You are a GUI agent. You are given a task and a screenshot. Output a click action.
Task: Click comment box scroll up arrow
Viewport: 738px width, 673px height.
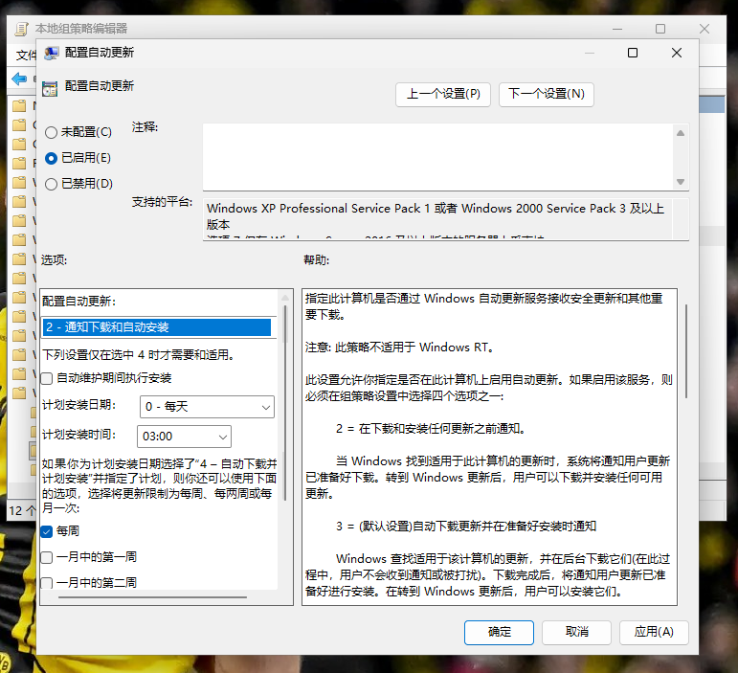pyautogui.click(x=681, y=133)
